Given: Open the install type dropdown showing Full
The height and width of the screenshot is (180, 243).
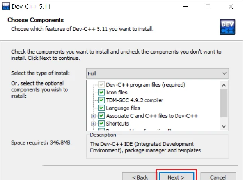Looking at the screenshot, I should click(158, 73).
